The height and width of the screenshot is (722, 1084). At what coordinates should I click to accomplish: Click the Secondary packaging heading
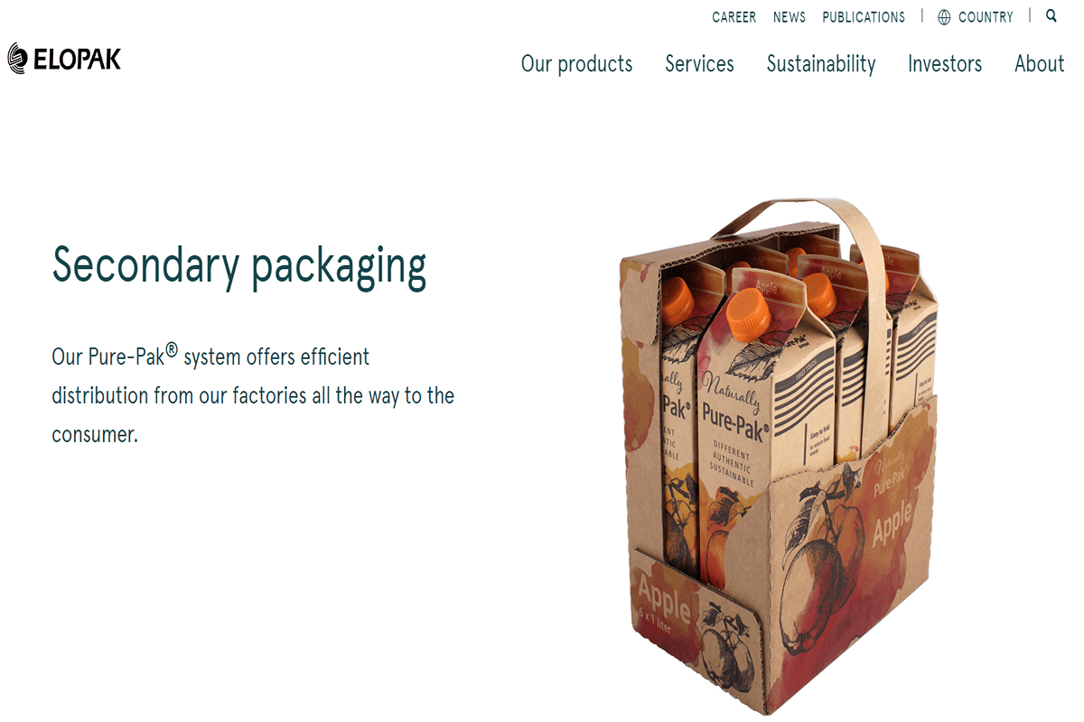coord(239,266)
